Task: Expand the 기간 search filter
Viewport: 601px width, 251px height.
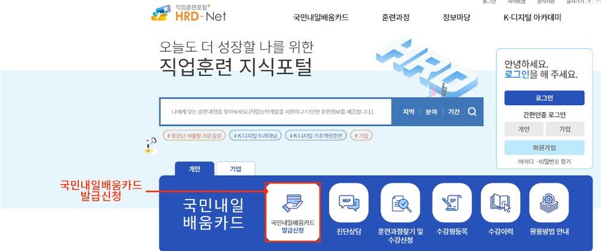Action: tap(454, 112)
